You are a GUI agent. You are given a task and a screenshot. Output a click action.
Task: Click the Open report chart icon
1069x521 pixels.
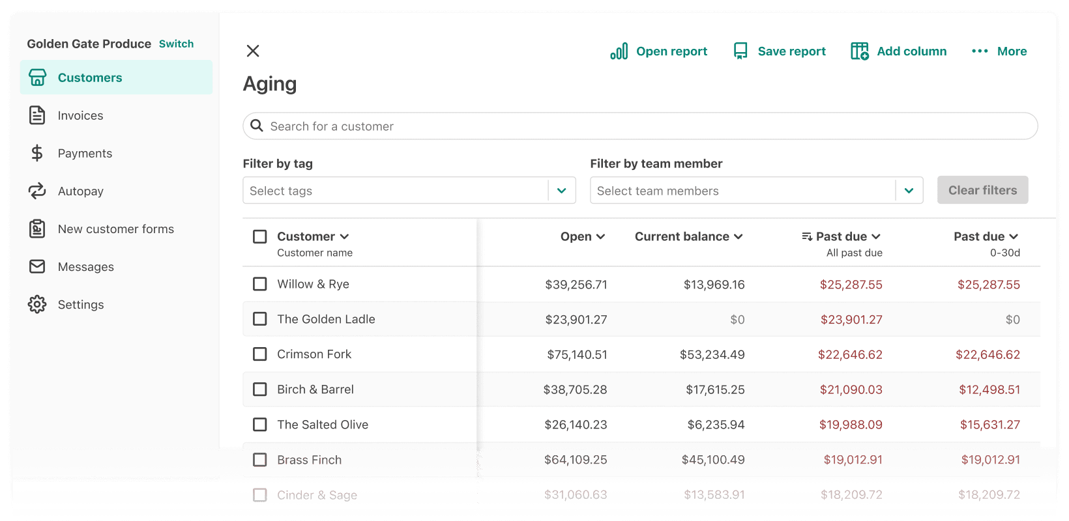coord(619,51)
